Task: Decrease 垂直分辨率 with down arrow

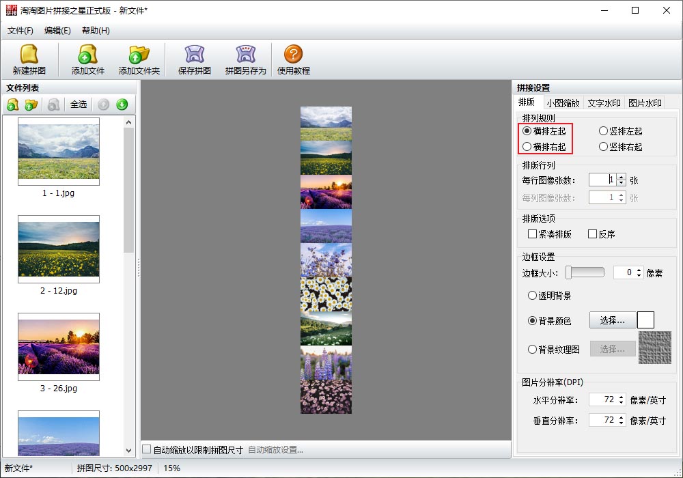Action: (x=622, y=423)
